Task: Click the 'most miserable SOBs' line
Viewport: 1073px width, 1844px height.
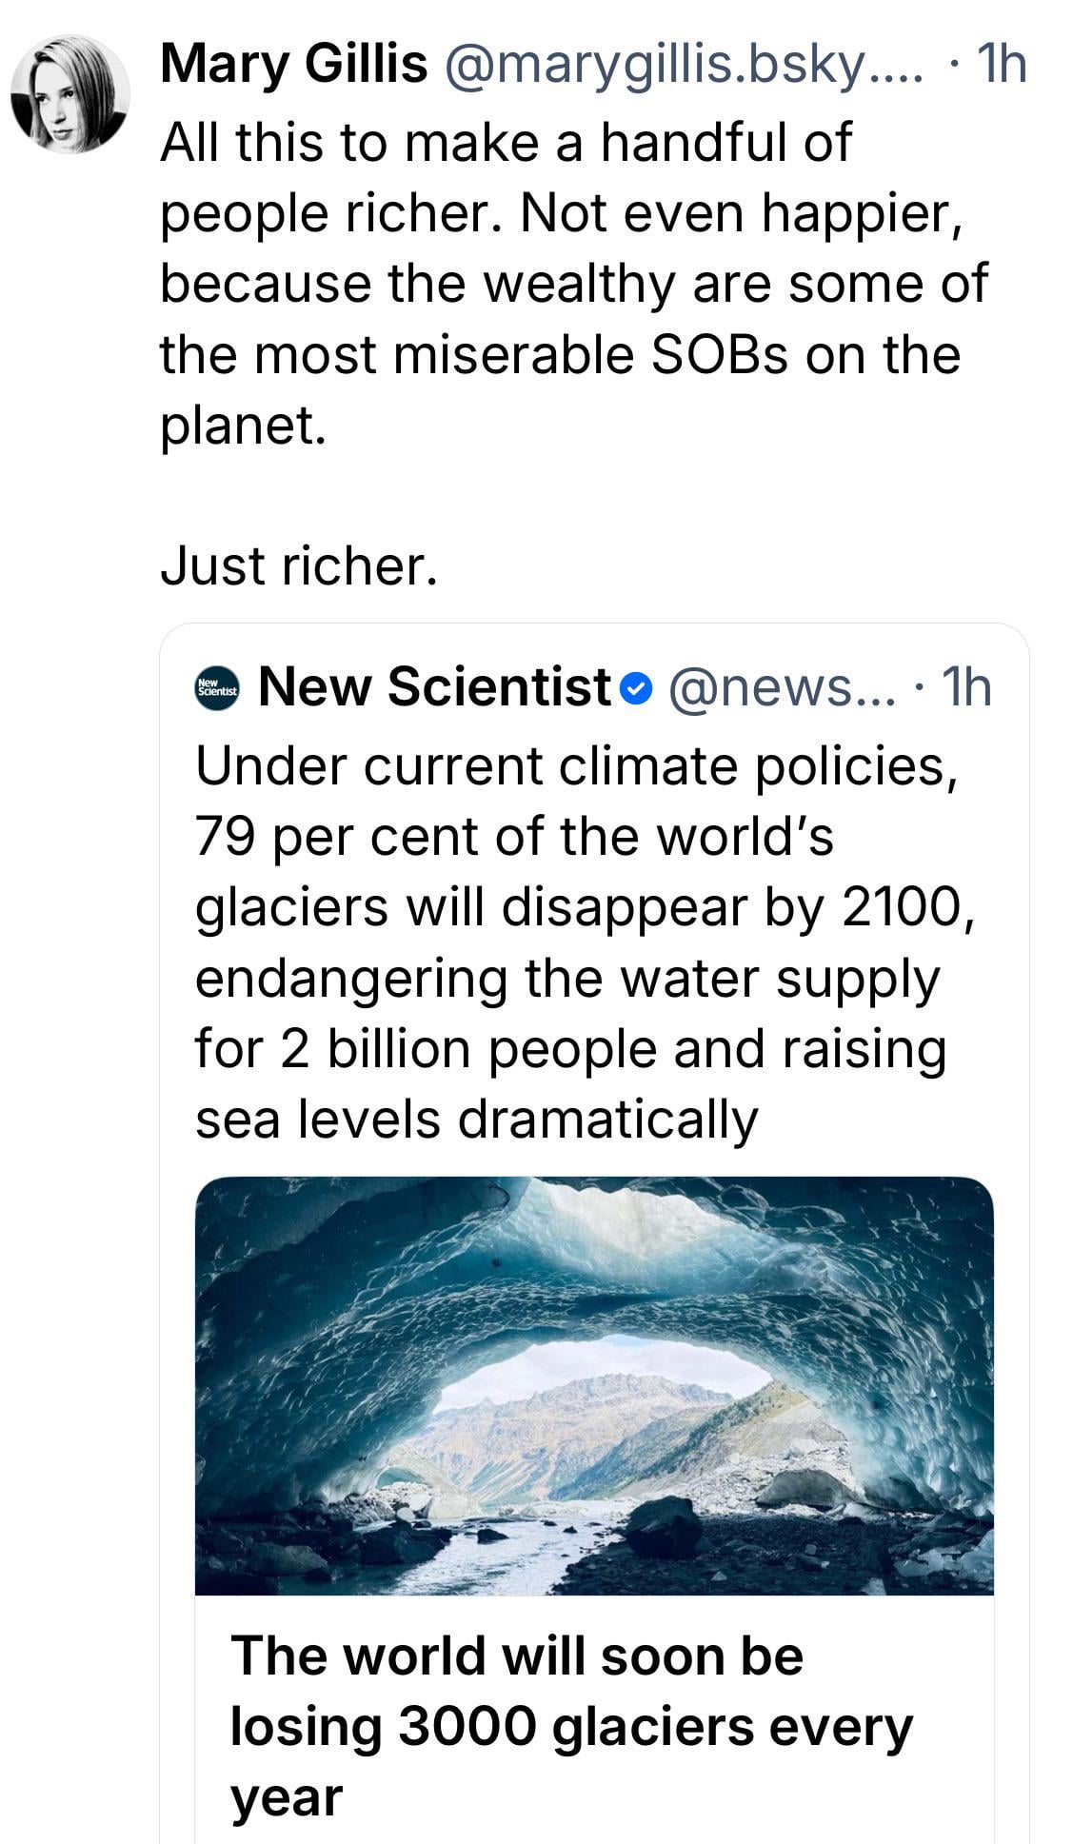Action: tap(560, 354)
